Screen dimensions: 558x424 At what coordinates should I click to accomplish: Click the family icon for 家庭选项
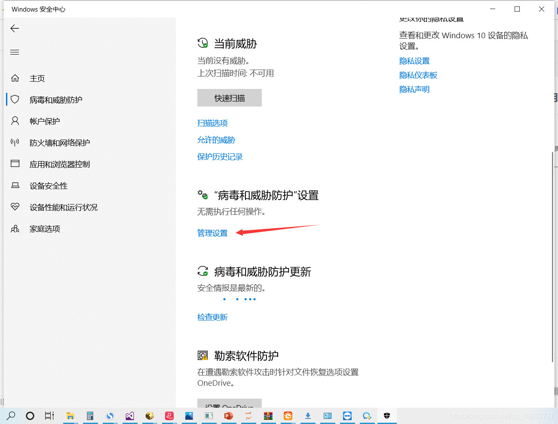point(15,229)
